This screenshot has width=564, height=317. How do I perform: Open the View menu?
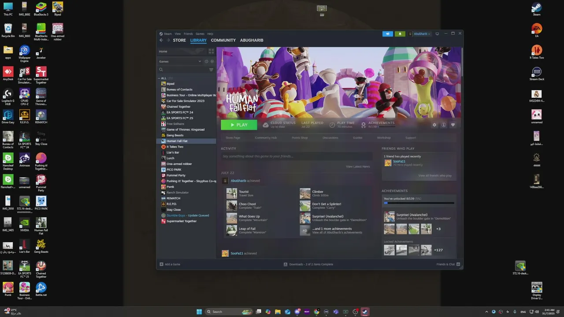178,34
